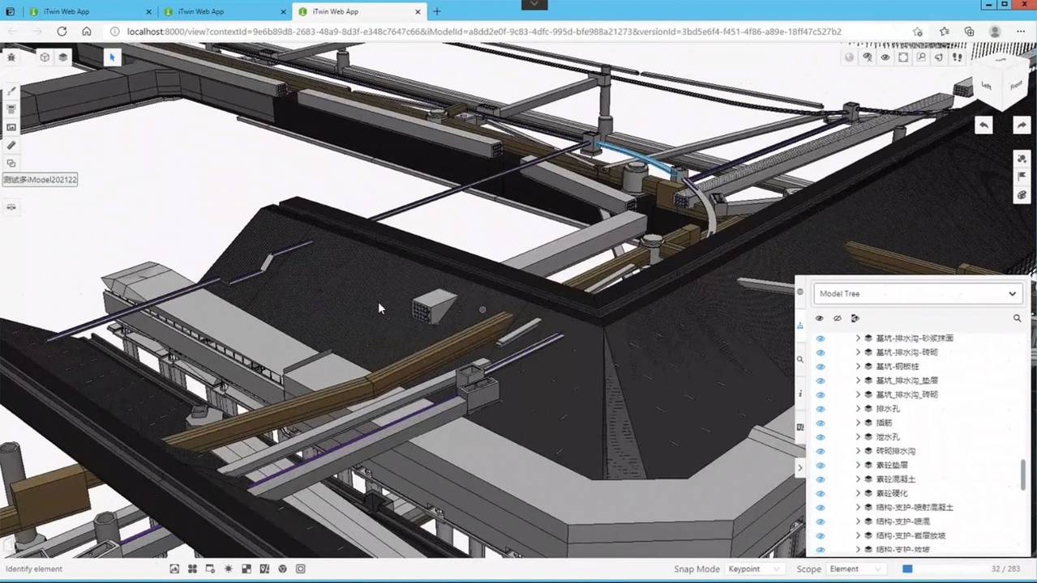
Task: Click the walk tool footprints icon
Action: pyautogui.click(x=958, y=57)
